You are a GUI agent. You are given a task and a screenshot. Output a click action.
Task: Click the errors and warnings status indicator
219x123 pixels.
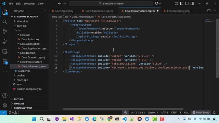[14, 112]
